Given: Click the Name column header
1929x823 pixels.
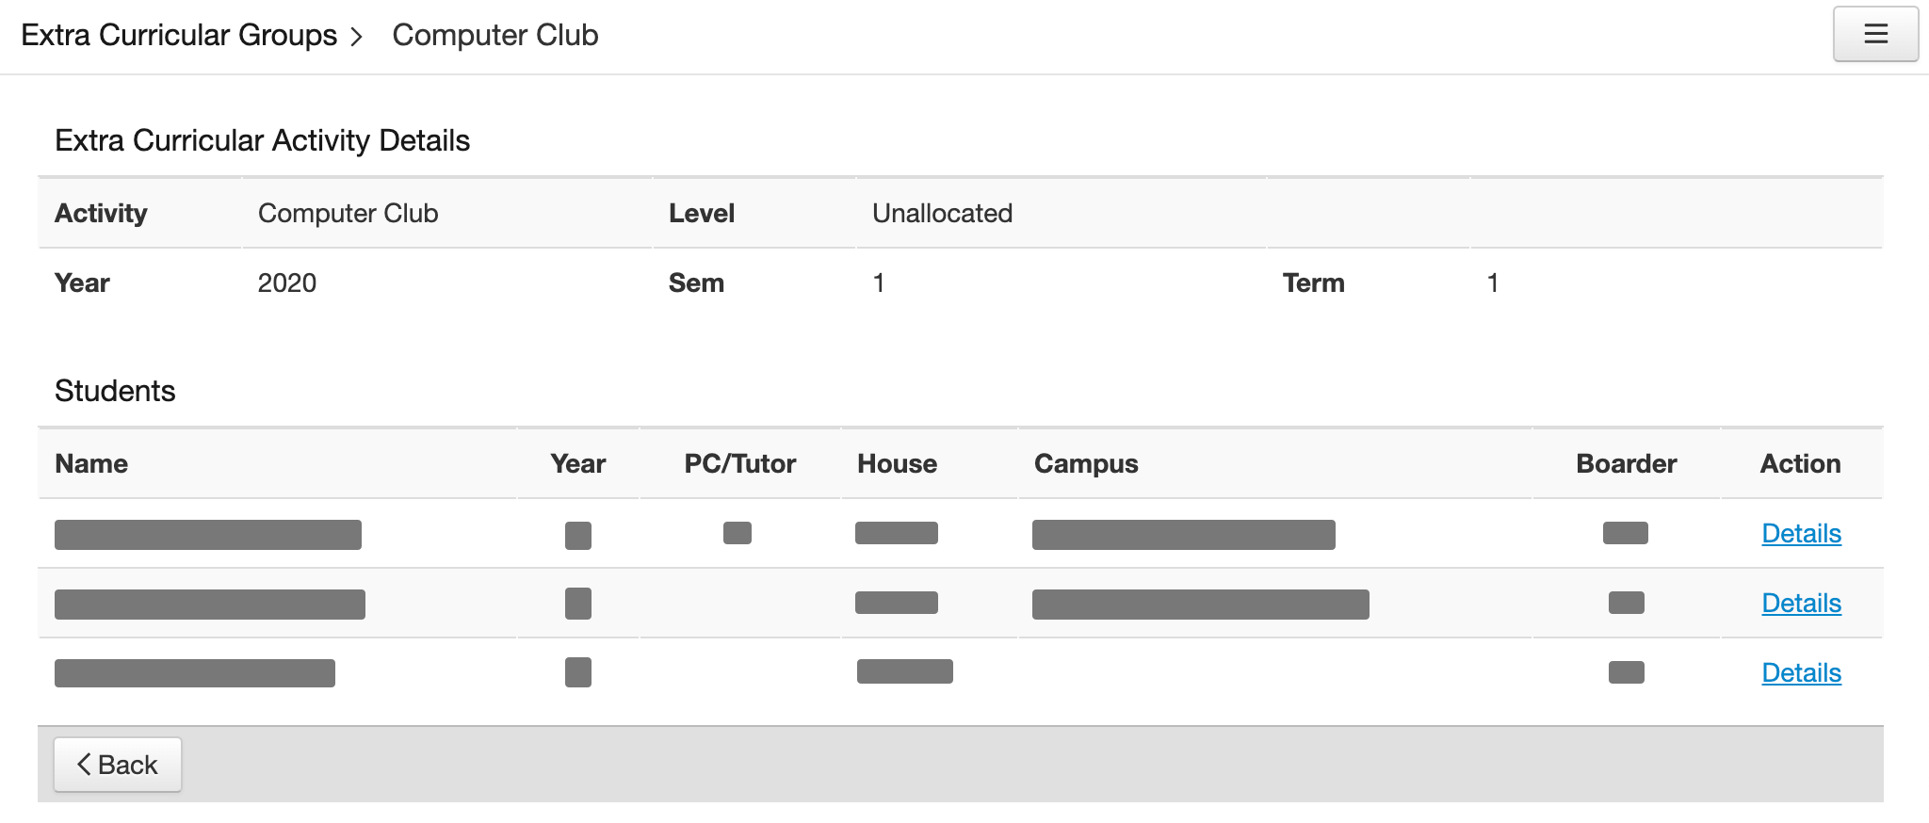Looking at the screenshot, I should [x=91, y=463].
